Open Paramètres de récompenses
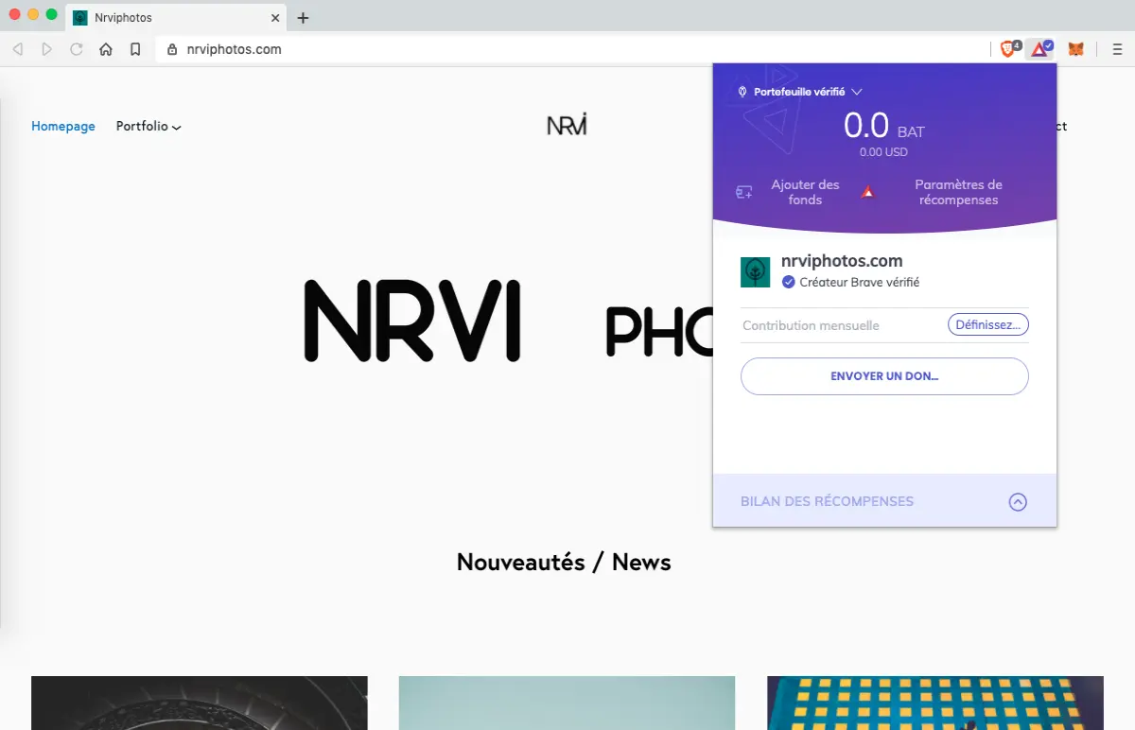This screenshot has height=730, width=1135. [x=958, y=192]
